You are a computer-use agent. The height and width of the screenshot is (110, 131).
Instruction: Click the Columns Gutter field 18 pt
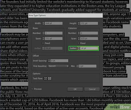click(89, 48)
